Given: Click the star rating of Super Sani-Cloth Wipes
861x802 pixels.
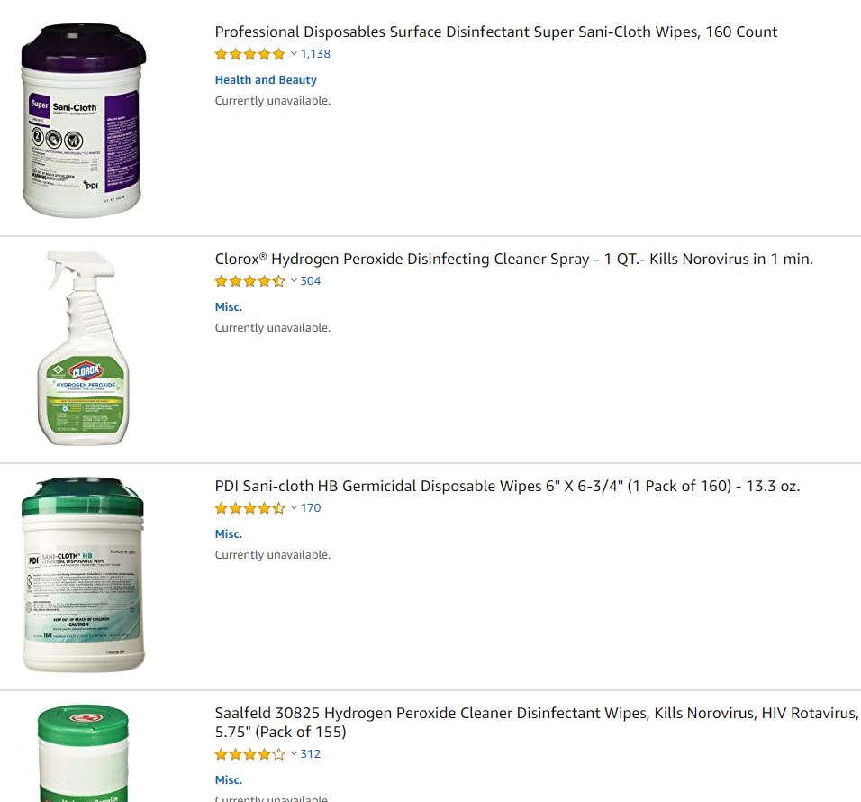Looking at the screenshot, I should [249, 54].
